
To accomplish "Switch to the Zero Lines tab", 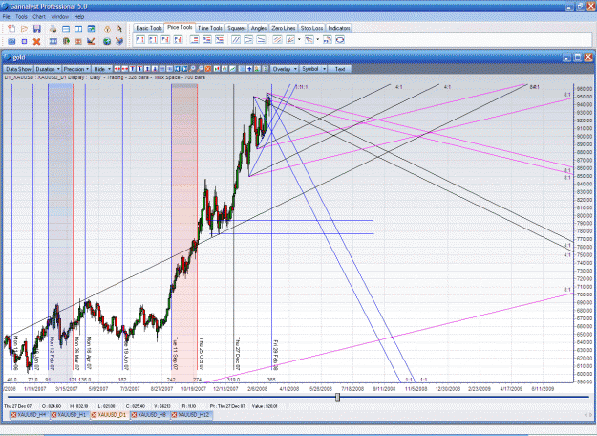I will 284,28.
